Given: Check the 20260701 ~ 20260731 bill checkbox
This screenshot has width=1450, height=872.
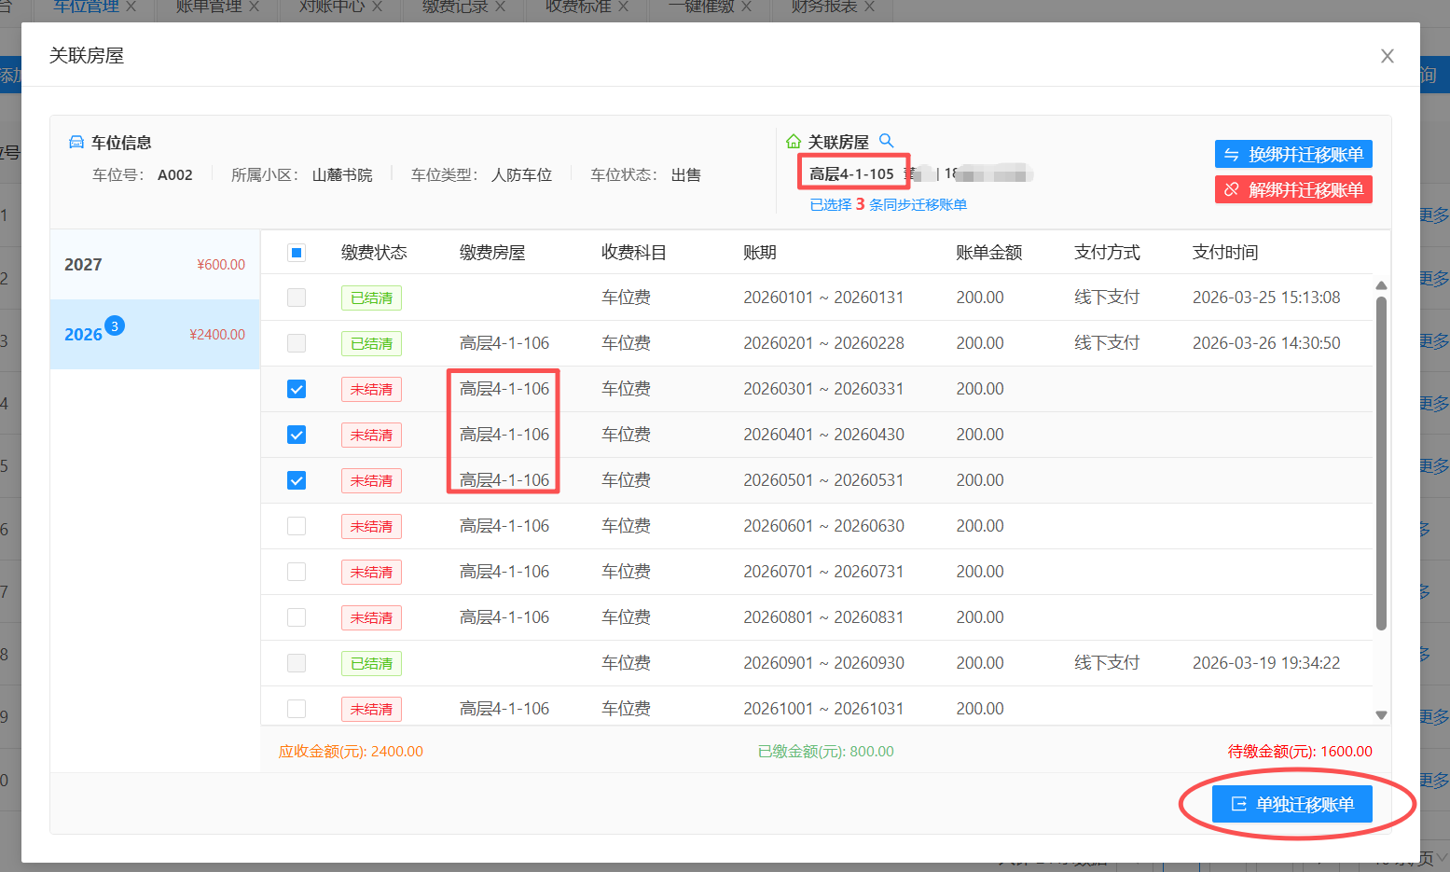Looking at the screenshot, I should (x=297, y=572).
